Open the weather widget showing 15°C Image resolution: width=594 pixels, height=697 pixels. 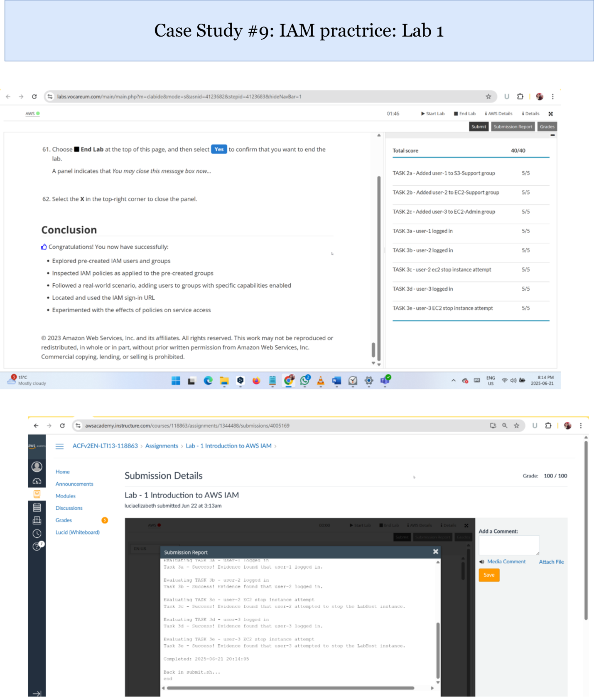27,380
